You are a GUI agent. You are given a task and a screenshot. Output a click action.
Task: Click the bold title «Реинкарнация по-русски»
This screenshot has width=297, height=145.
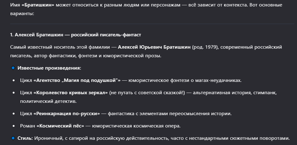pos(67,114)
